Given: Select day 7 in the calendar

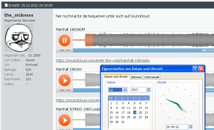Looking at the screenshot, I should (146, 103).
